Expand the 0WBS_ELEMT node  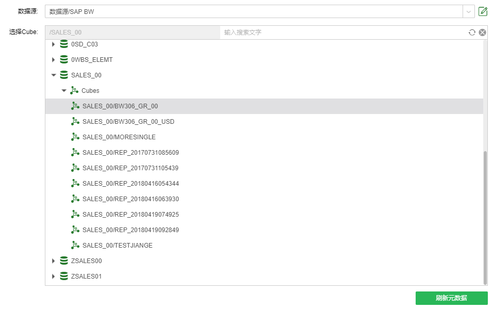(x=53, y=60)
